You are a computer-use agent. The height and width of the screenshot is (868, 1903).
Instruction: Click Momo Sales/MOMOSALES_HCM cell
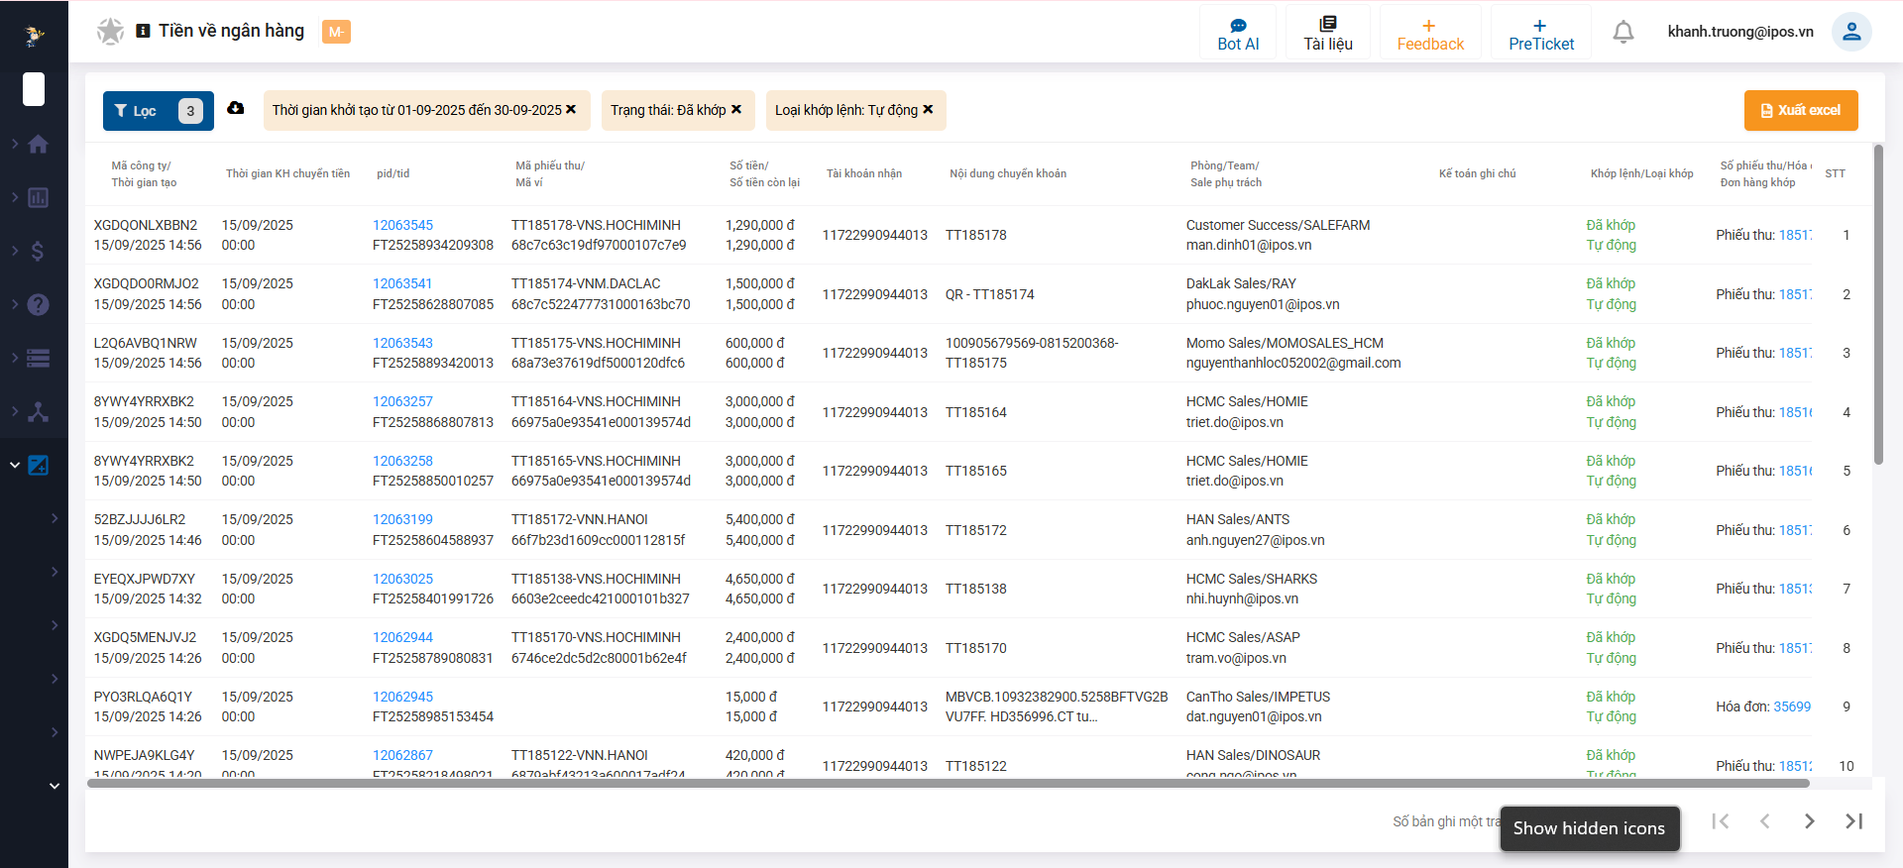[x=1285, y=343]
